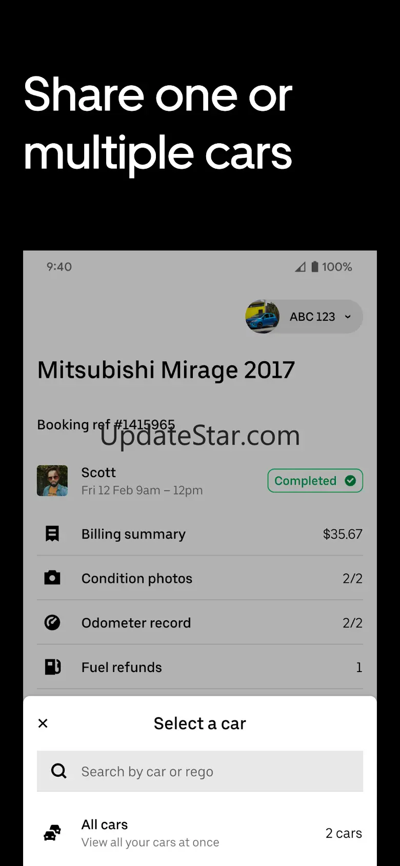Choose All cars option
The width and height of the screenshot is (400, 866).
200,833
